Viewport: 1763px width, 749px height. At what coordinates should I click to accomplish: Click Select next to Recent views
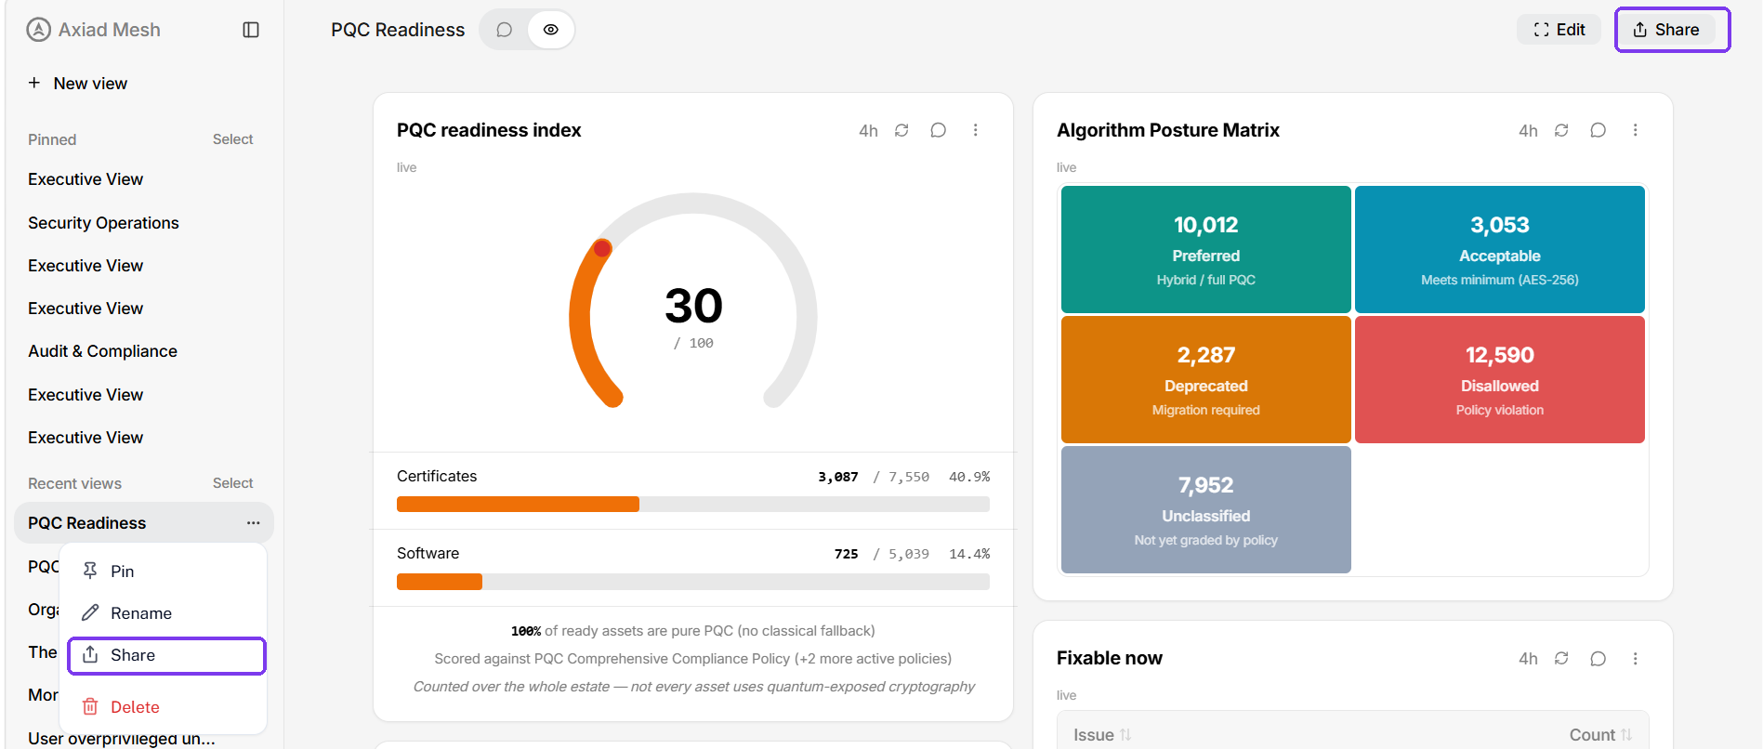click(232, 483)
